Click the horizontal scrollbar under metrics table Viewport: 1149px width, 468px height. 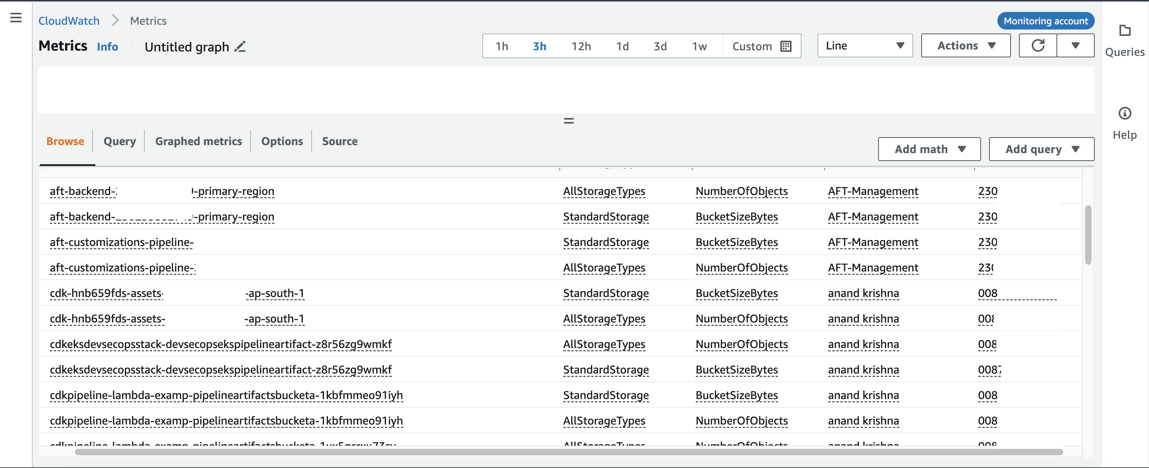coord(569,452)
